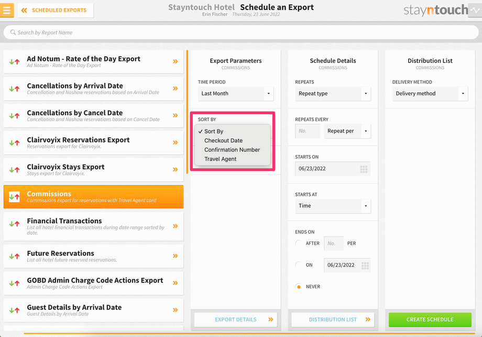Click export icon for Cancellations by Arrival Date
This screenshot has height=337, width=482.
click(x=14, y=89)
